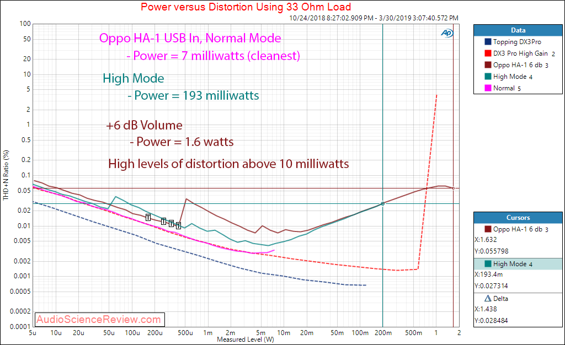Click the High levels of distortion annotation
The image size is (565, 345).
[228, 164]
